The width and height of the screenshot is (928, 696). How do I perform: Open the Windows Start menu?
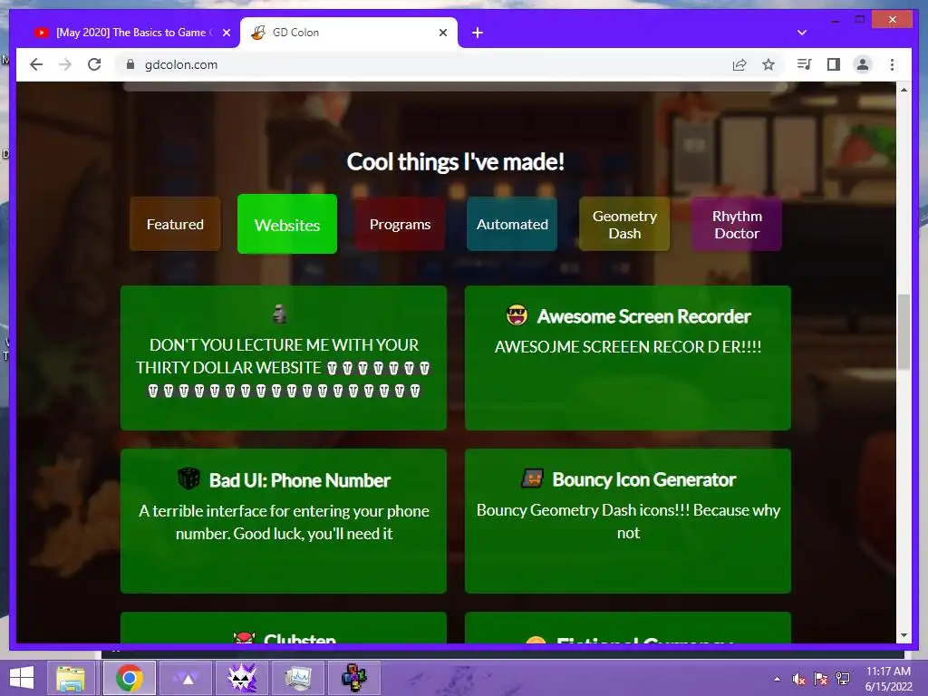click(22, 678)
